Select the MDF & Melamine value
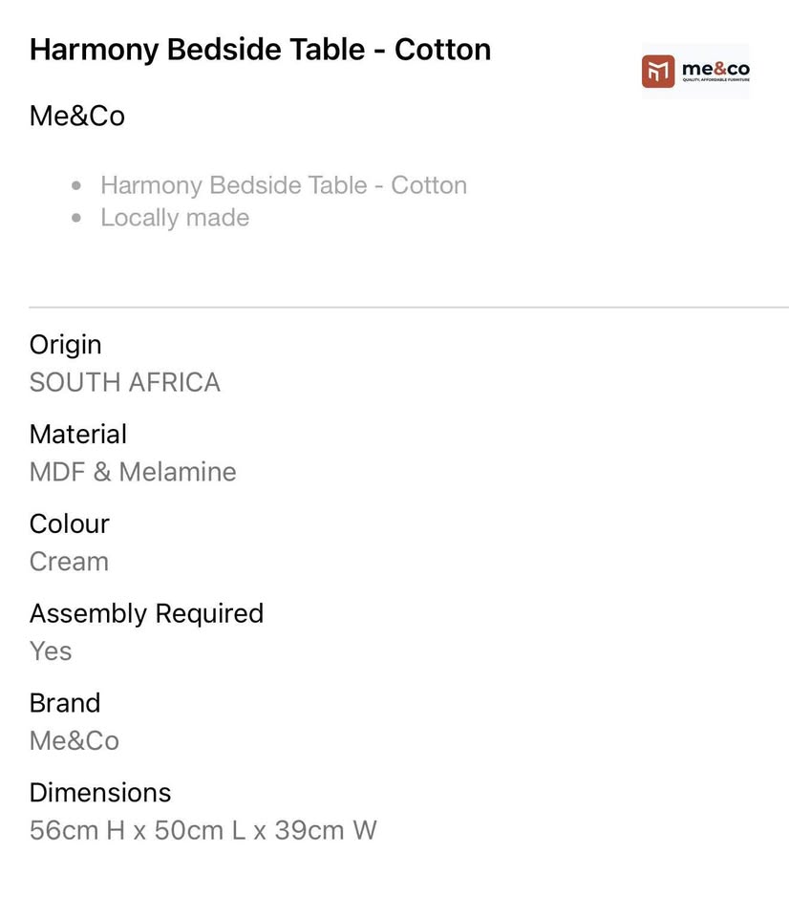The height and width of the screenshot is (917, 789). pyautogui.click(x=133, y=472)
